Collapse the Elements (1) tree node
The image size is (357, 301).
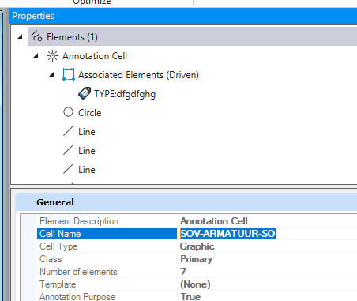pyautogui.click(x=20, y=37)
